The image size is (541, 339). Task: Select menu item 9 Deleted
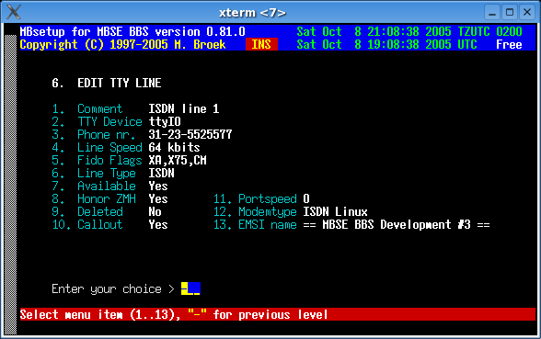click(x=87, y=212)
